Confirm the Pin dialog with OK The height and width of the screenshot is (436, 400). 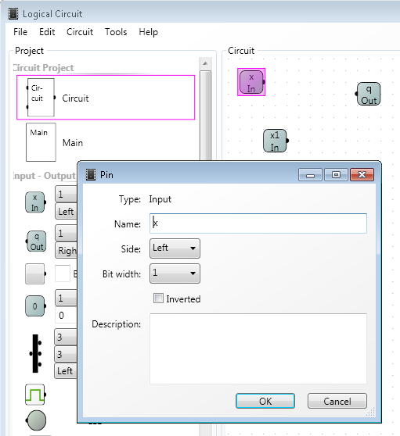(265, 401)
